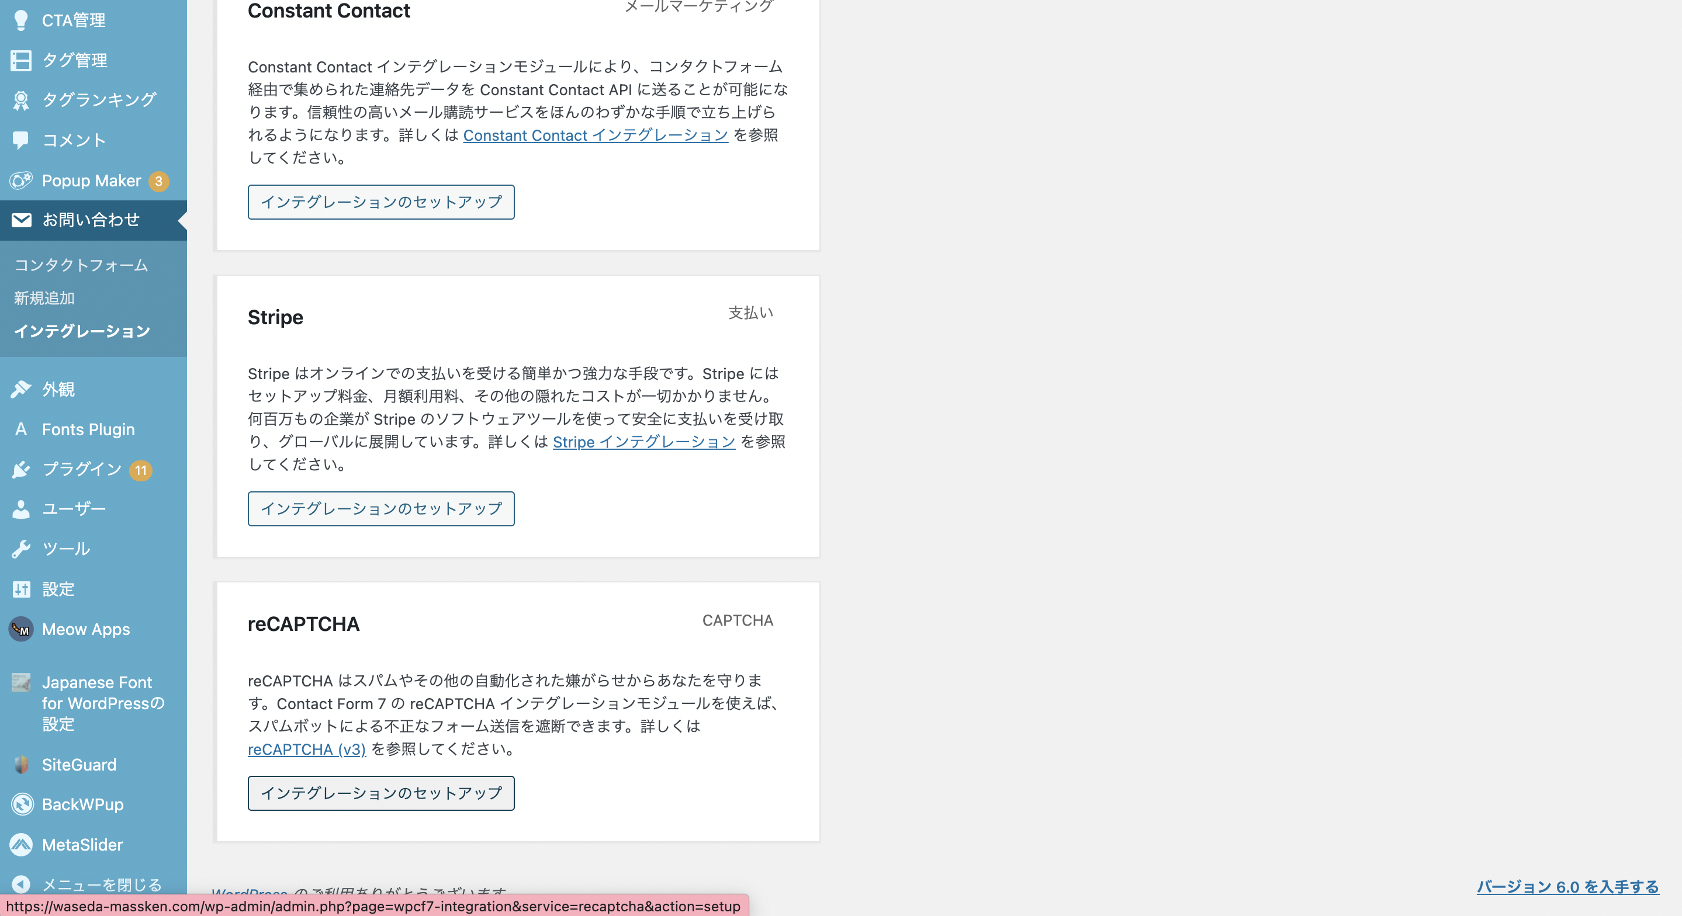1682x916 pixels.
Task: Select 新規追加 under お問い合わせ
Action: (44, 299)
